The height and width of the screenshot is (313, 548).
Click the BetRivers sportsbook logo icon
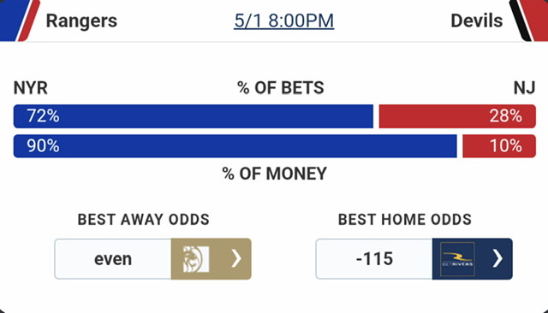457,259
